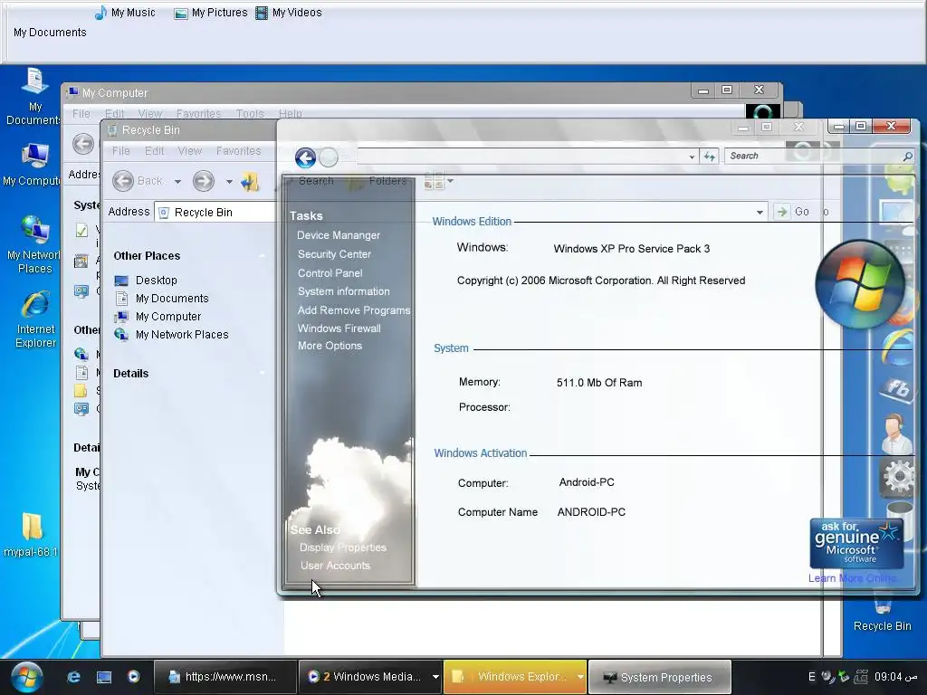Open My Videos at top panel
The width and height of the screenshot is (927, 695).
click(x=289, y=13)
